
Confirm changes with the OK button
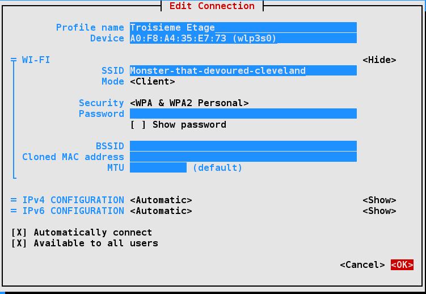click(402, 264)
